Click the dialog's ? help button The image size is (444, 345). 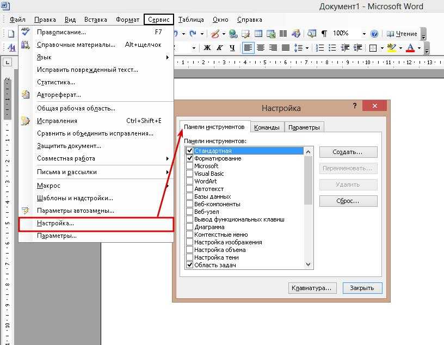coord(355,106)
